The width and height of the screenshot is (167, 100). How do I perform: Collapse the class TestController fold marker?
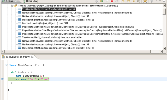(x=7, y=65)
